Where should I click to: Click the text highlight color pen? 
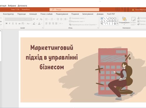tap(34, 23)
